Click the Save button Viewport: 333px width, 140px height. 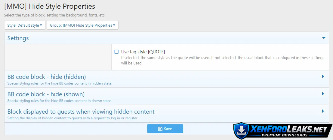(x=165, y=129)
